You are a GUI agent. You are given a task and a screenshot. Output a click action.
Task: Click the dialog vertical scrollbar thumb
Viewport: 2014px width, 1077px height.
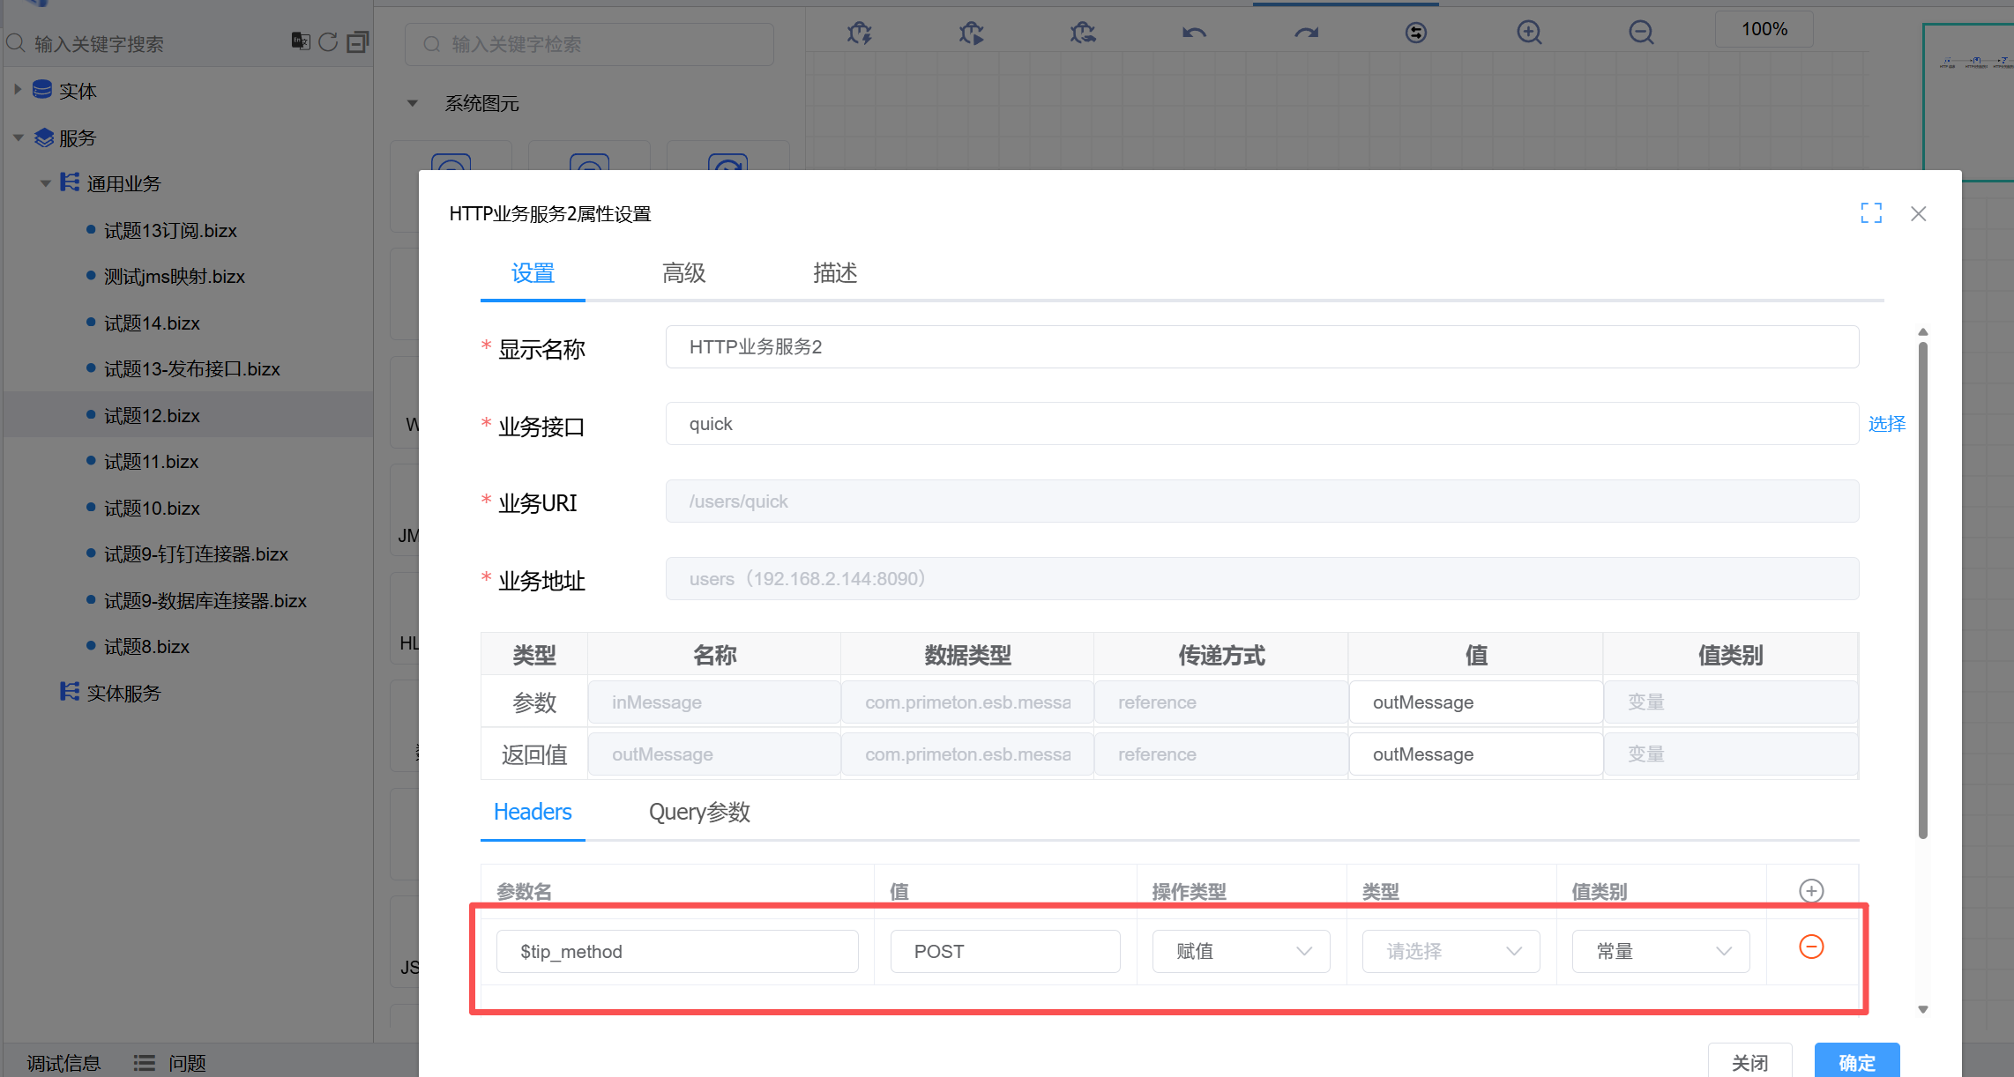1922,590
